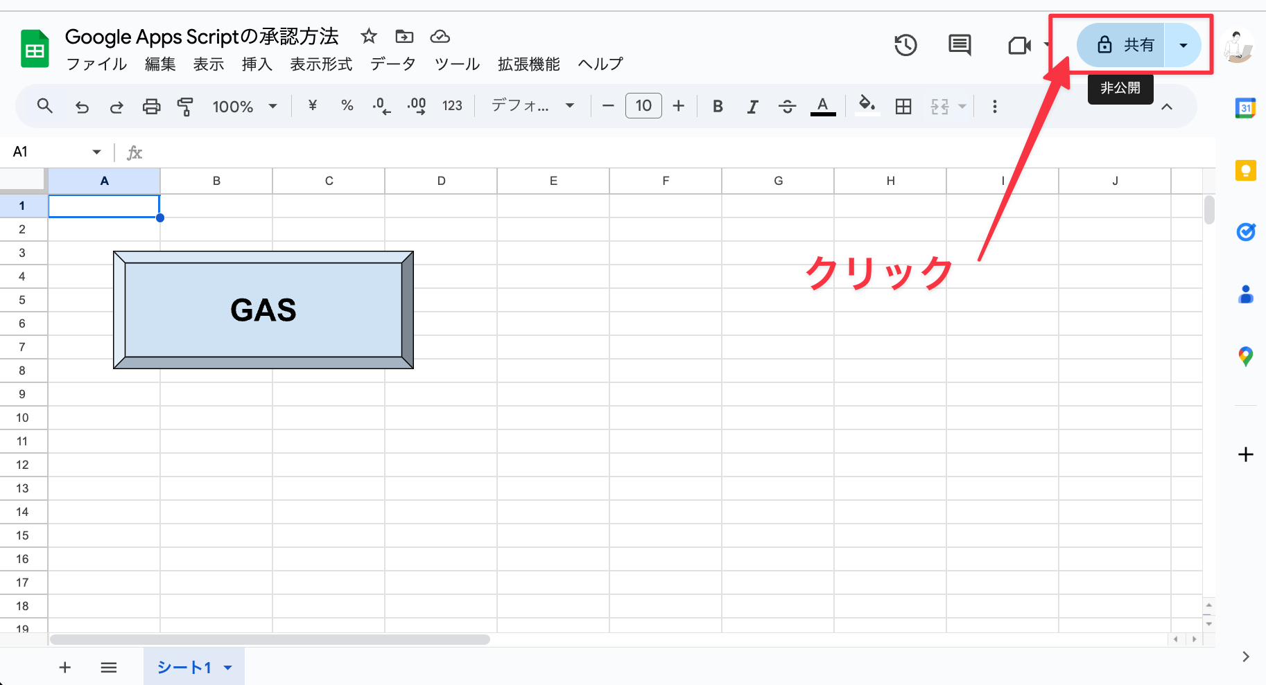The height and width of the screenshot is (685, 1266).
Task: Open the merge type dropdown arrow
Action: [962, 107]
